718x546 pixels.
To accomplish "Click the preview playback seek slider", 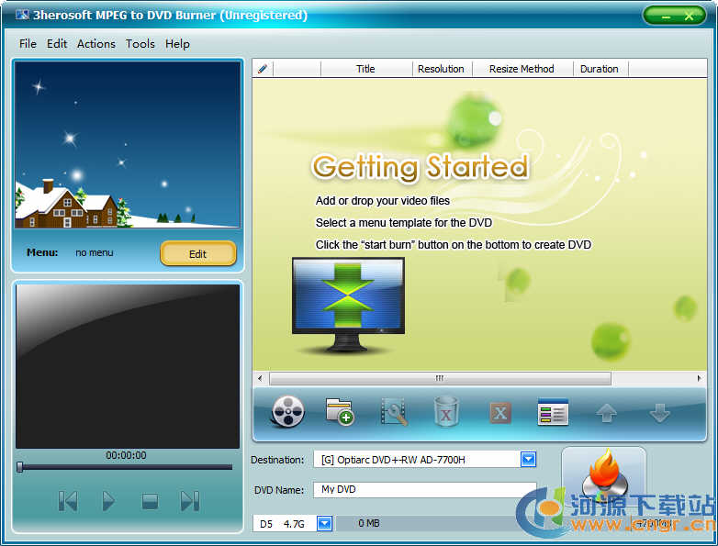I will coord(125,467).
